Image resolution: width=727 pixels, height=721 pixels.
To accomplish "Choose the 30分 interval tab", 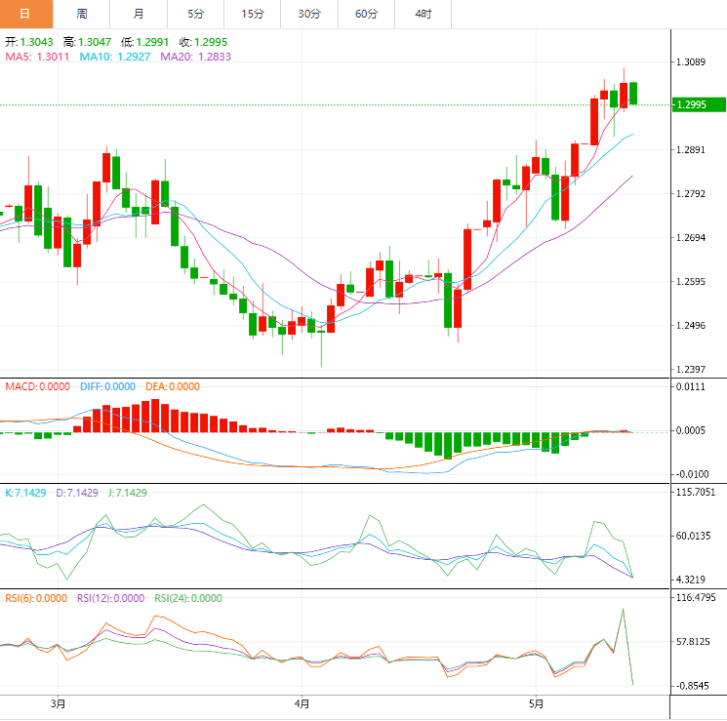I will [x=309, y=14].
